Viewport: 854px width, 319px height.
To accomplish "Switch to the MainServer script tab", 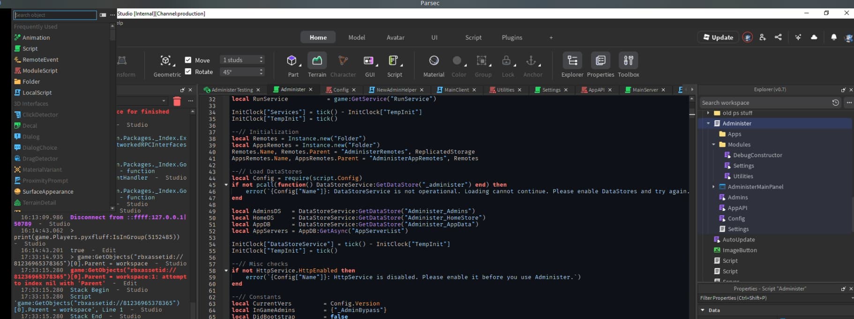I will (x=645, y=90).
